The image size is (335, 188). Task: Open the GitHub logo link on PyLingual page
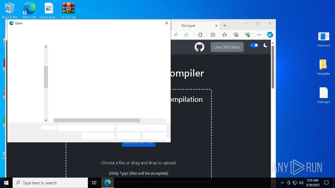pyautogui.click(x=199, y=47)
